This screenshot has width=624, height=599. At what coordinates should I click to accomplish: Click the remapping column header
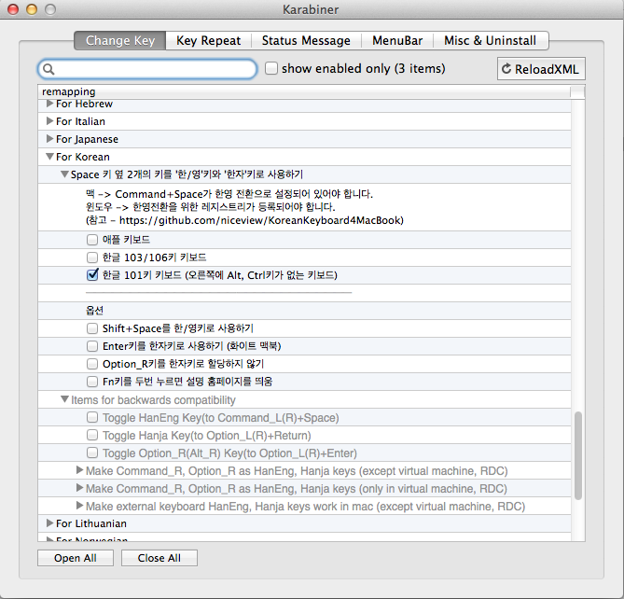pos(304,91)
